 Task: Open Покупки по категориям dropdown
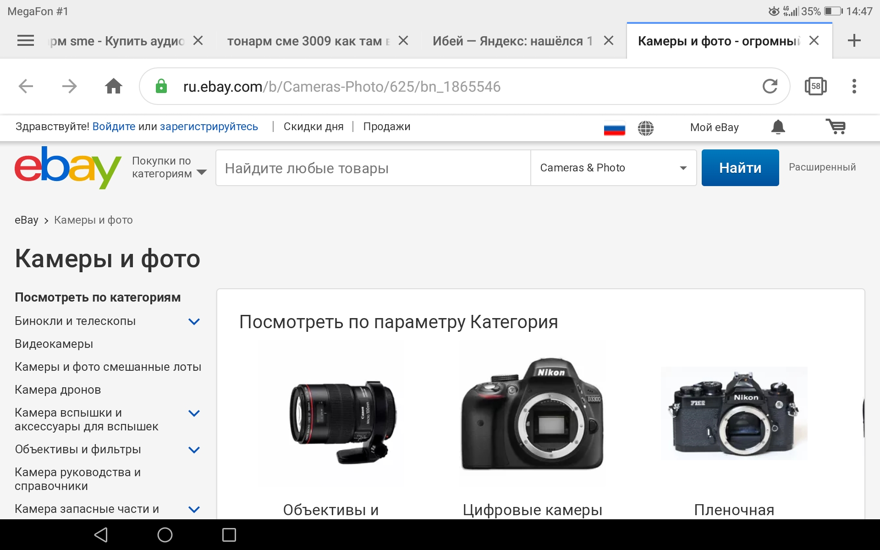(169, 167)
